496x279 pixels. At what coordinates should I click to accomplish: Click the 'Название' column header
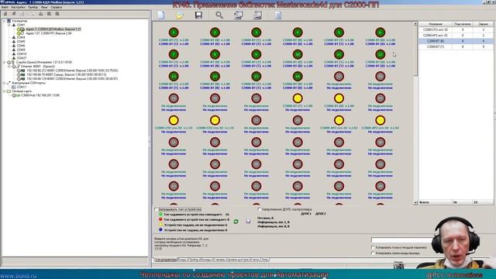pyautogui.click(x=436, y=24)
